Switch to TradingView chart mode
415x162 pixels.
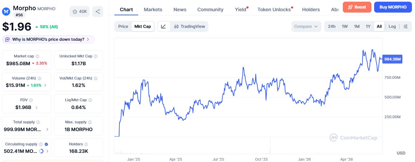click(189, 26)
